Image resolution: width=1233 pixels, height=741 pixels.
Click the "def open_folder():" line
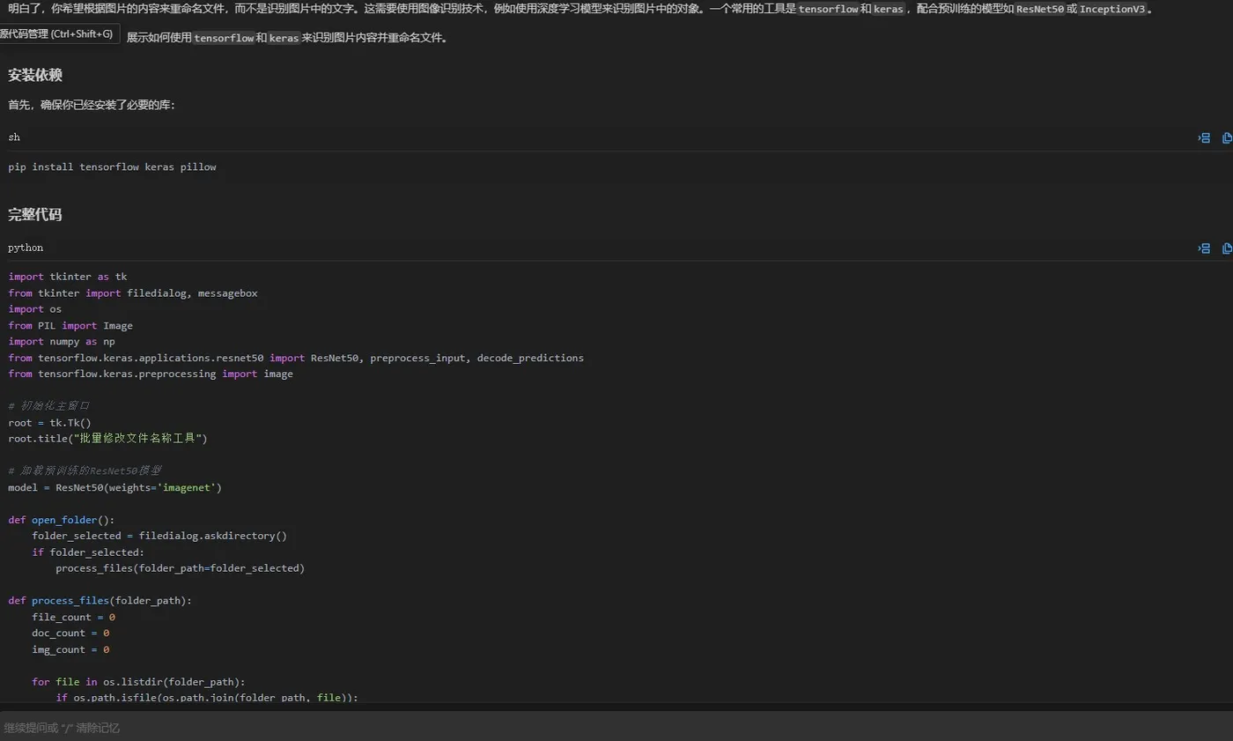[x=62, y=520]
